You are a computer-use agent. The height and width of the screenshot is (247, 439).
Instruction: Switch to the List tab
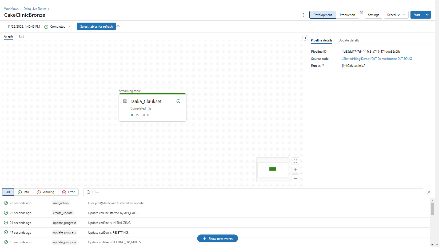click(x=21, y=36)
